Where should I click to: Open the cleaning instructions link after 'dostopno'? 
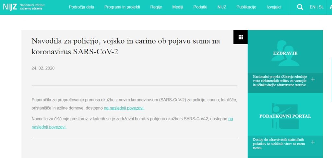pyautogui.click(x=231, y=119)
